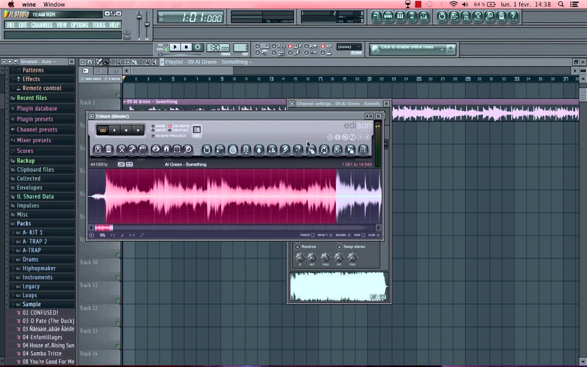This screenshot has height=367, width=587.
Task: Click the macOS Window menu
Action: click(x=54, y=5)
